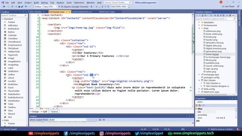Click the Search Toolbox input field

(12, 15)
